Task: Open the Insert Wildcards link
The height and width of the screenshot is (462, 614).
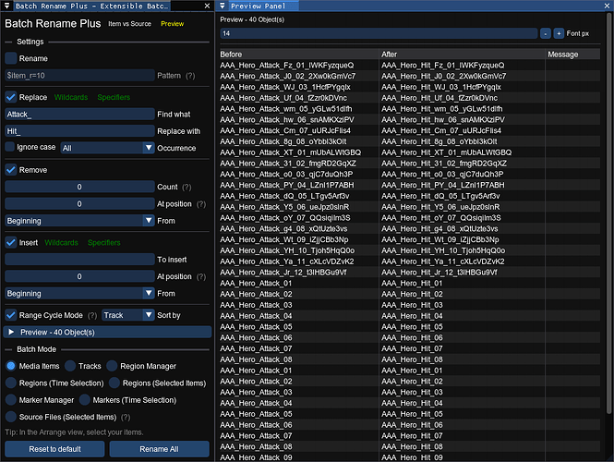Action: click(x=62, y=243)
